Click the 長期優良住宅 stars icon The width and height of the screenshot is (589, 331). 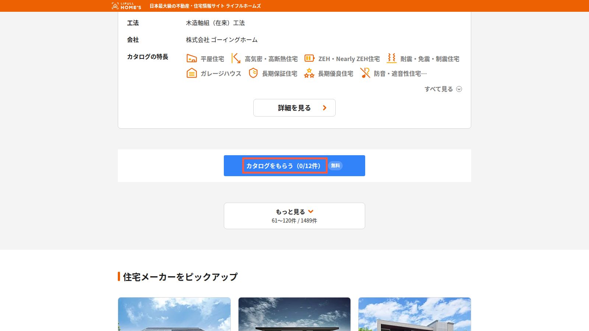click(x=309, y=73)
